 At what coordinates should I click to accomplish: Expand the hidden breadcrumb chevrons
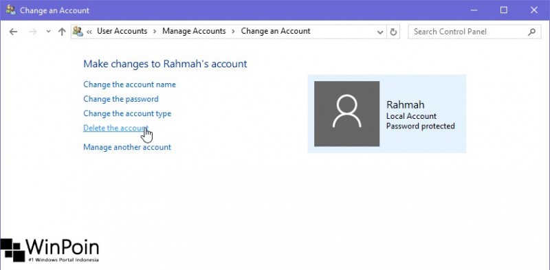pyautogui.click(x=89, y=32)
